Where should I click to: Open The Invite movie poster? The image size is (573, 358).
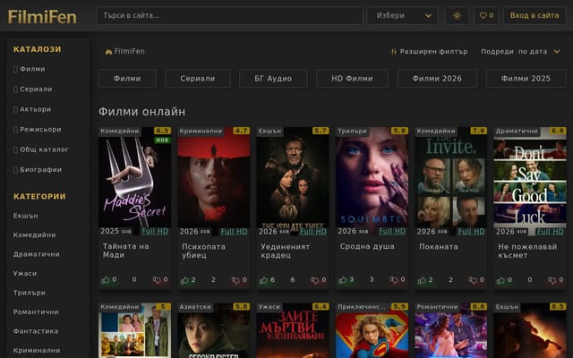[x=451, y=181]
